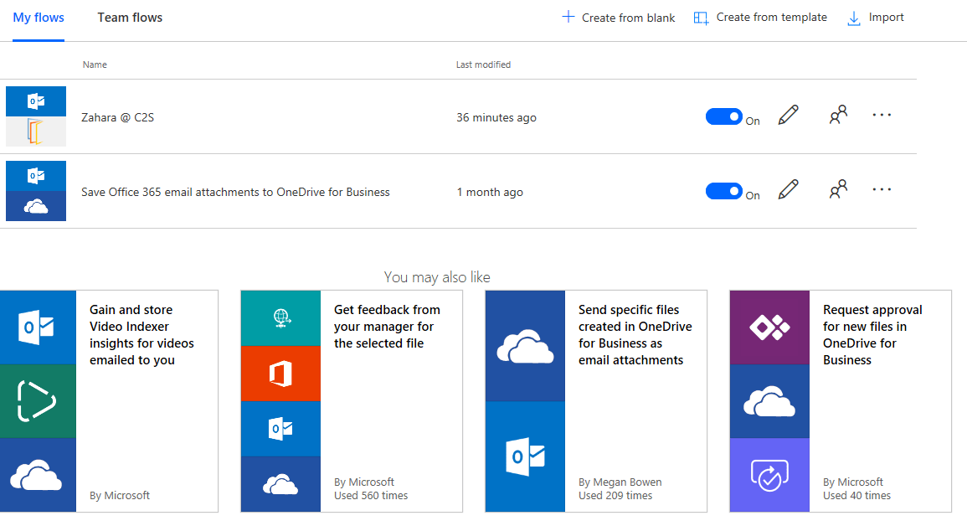Click the Outlook icon in Save Office 365 row
This screenshot has width=967, height=526.
pyautogui.click(x=36, y=176)
